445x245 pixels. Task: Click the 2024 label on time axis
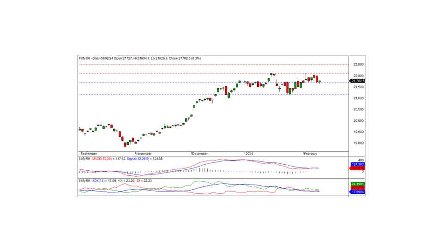pos(250,153)
